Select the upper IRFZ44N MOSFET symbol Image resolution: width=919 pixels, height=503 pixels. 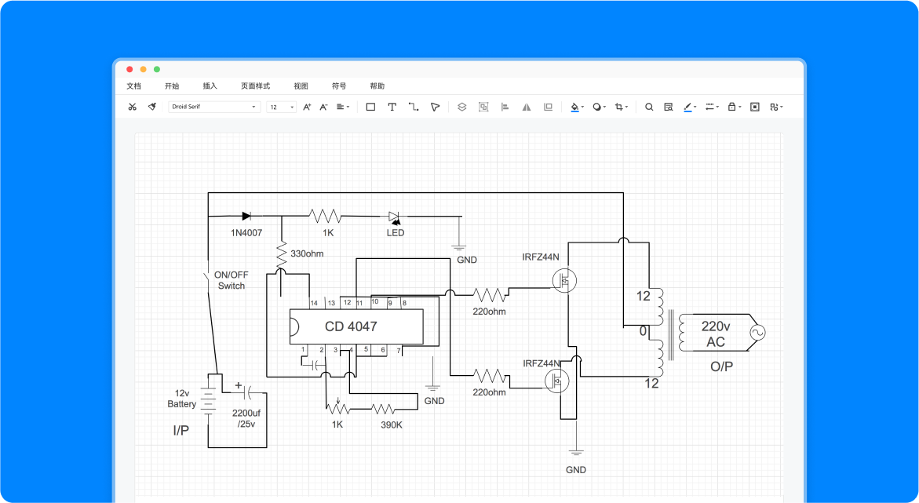click(564, 280)
